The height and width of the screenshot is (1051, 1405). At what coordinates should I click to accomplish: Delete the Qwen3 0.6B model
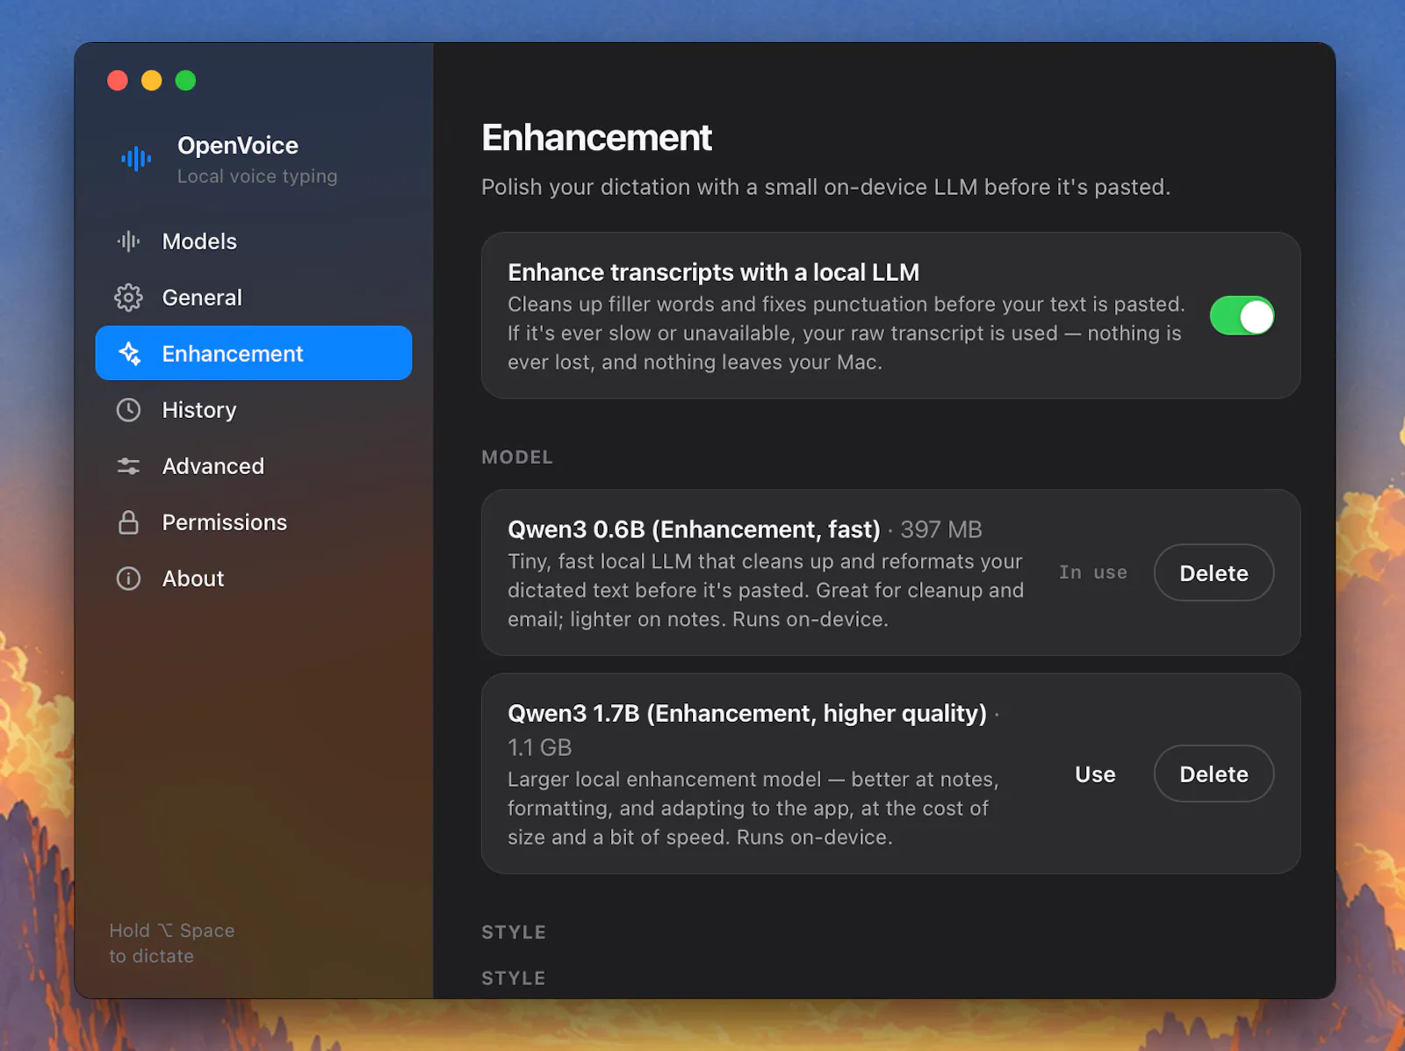1214,572
